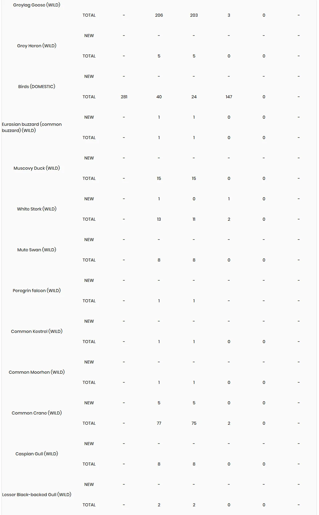Click the Greylag Goose (WILD) species label
319x515 pixels.
point(36,5)
